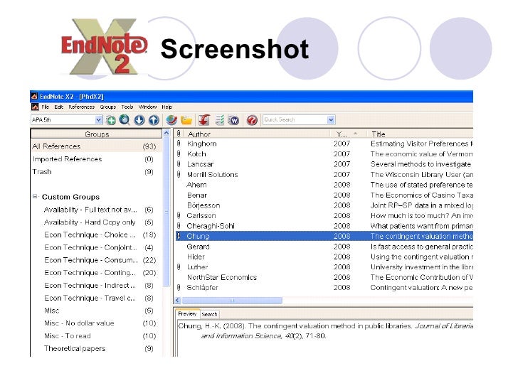Open the Edit menu
This screenshot has height=388, width=518.
(x=59, y=107)
